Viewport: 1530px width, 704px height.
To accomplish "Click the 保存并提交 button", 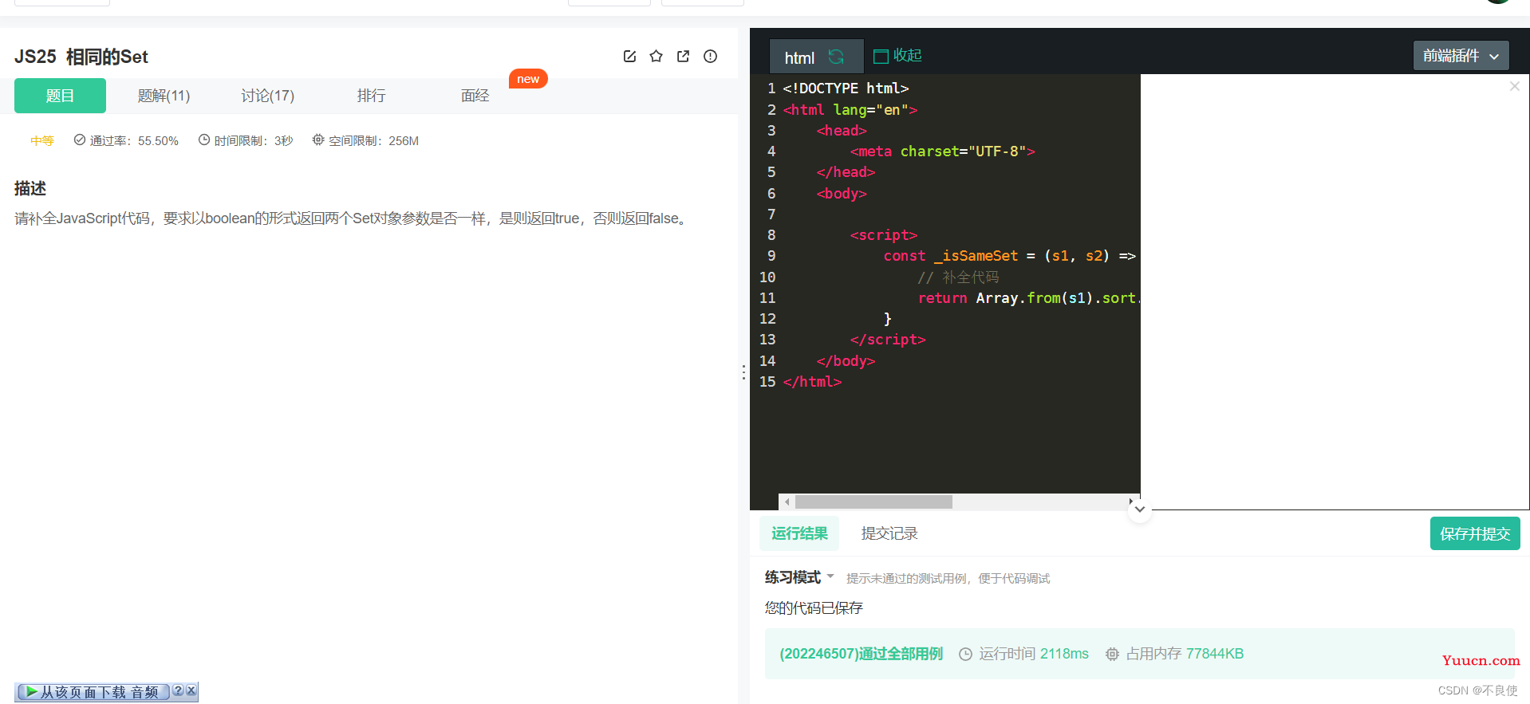I will point(1475,533).
